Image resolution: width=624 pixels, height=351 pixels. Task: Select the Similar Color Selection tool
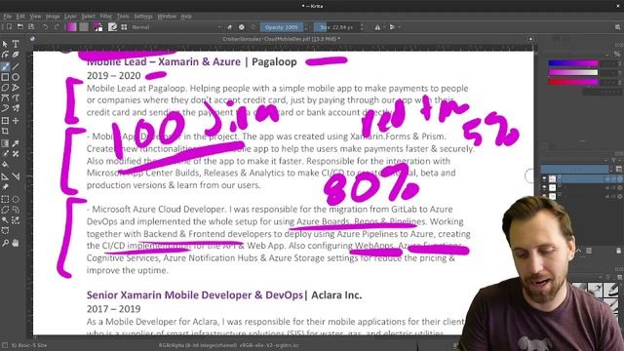tap(16, 219)
